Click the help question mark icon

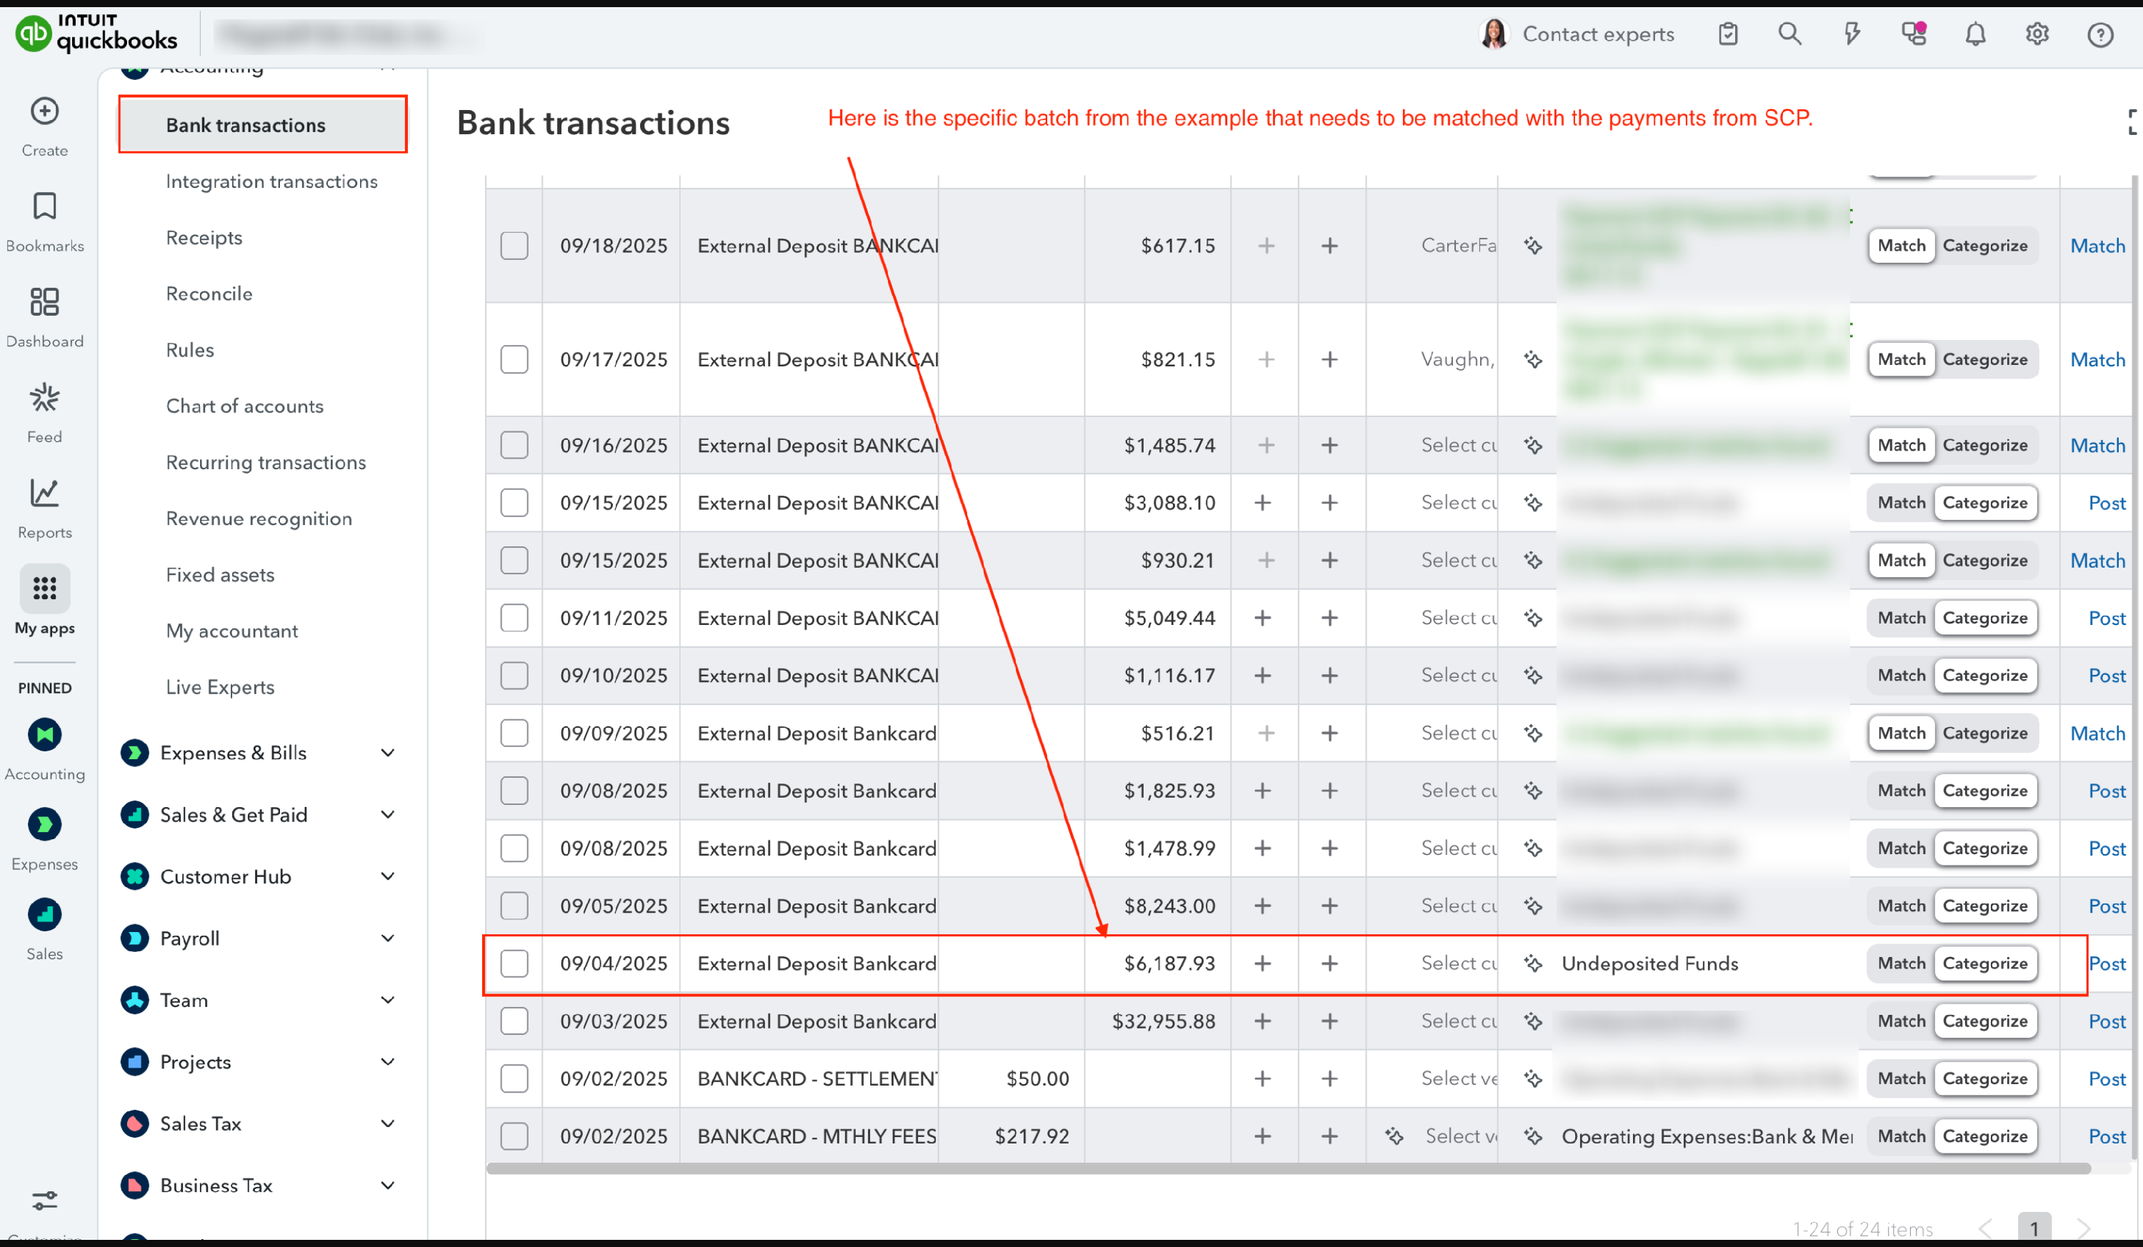click(2099, 34)
